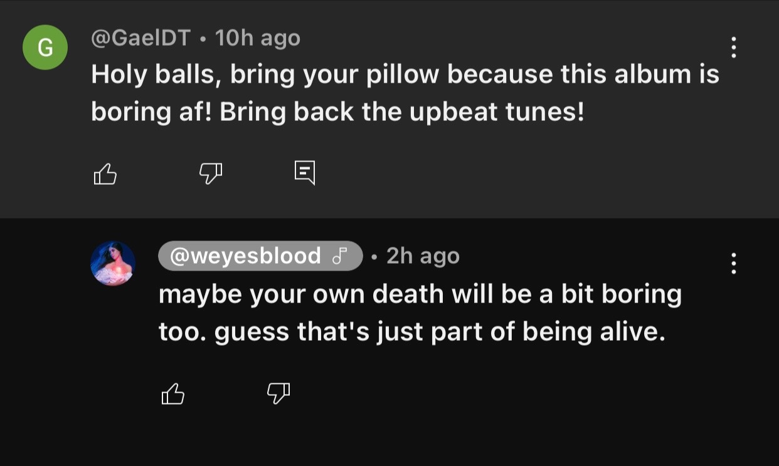Click the 2h ago timestamp

(x=423, y=256)
